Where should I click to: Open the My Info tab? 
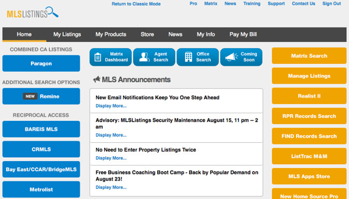point(205,34)
